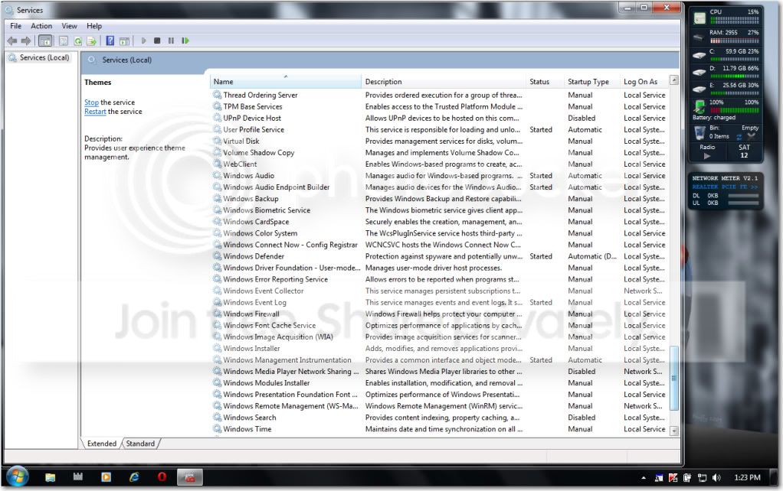Viewport: 783px width, 491px height.
Task: Click the Restart the service link
Action: pos(95,112)
